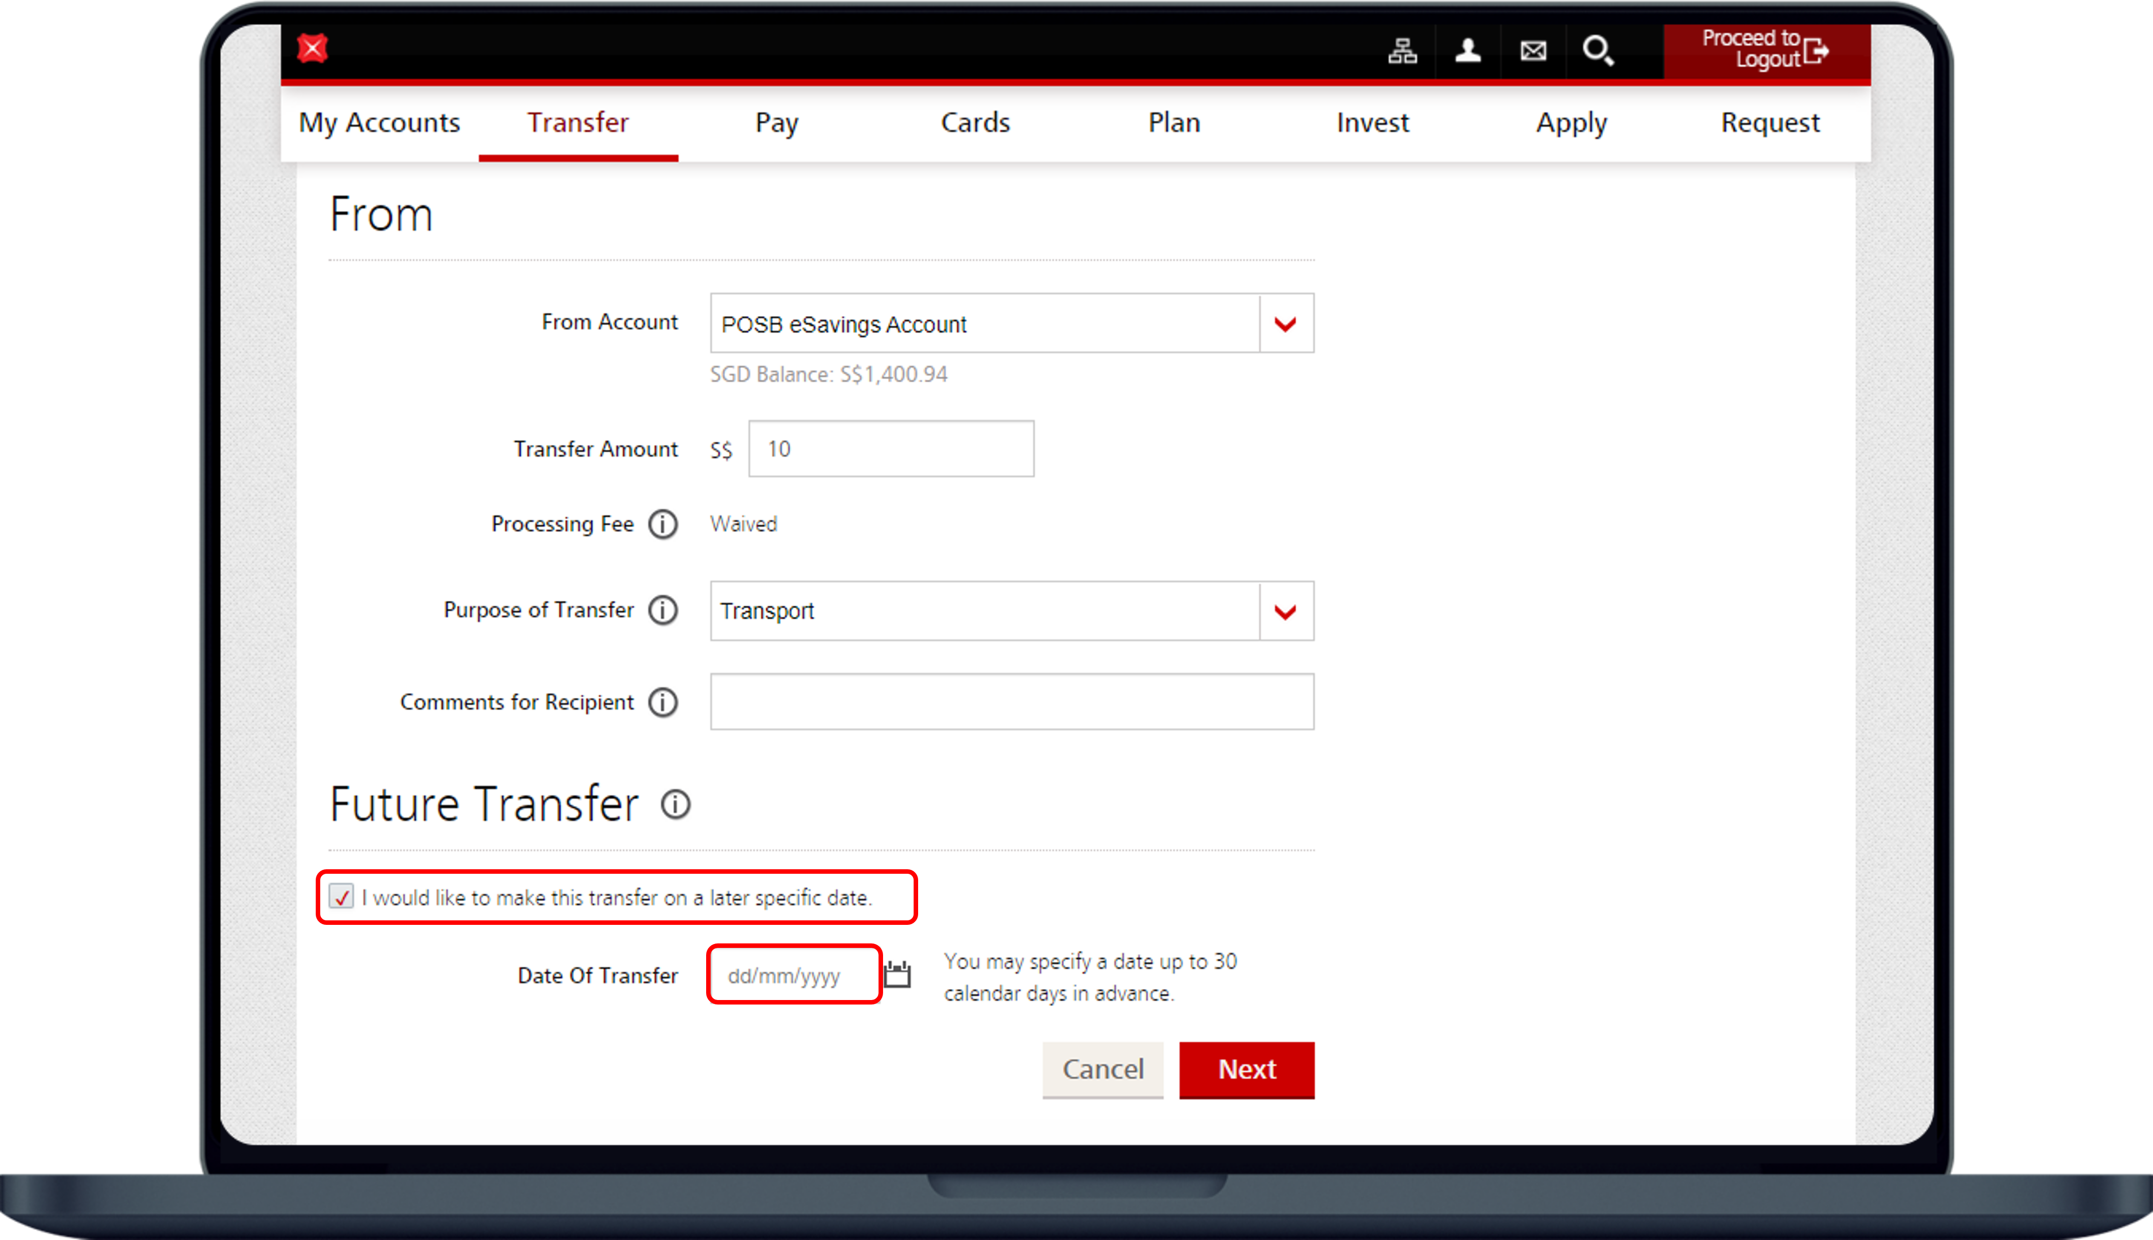
Task: Click the red DBS logo icon
Action: [313, 49]
